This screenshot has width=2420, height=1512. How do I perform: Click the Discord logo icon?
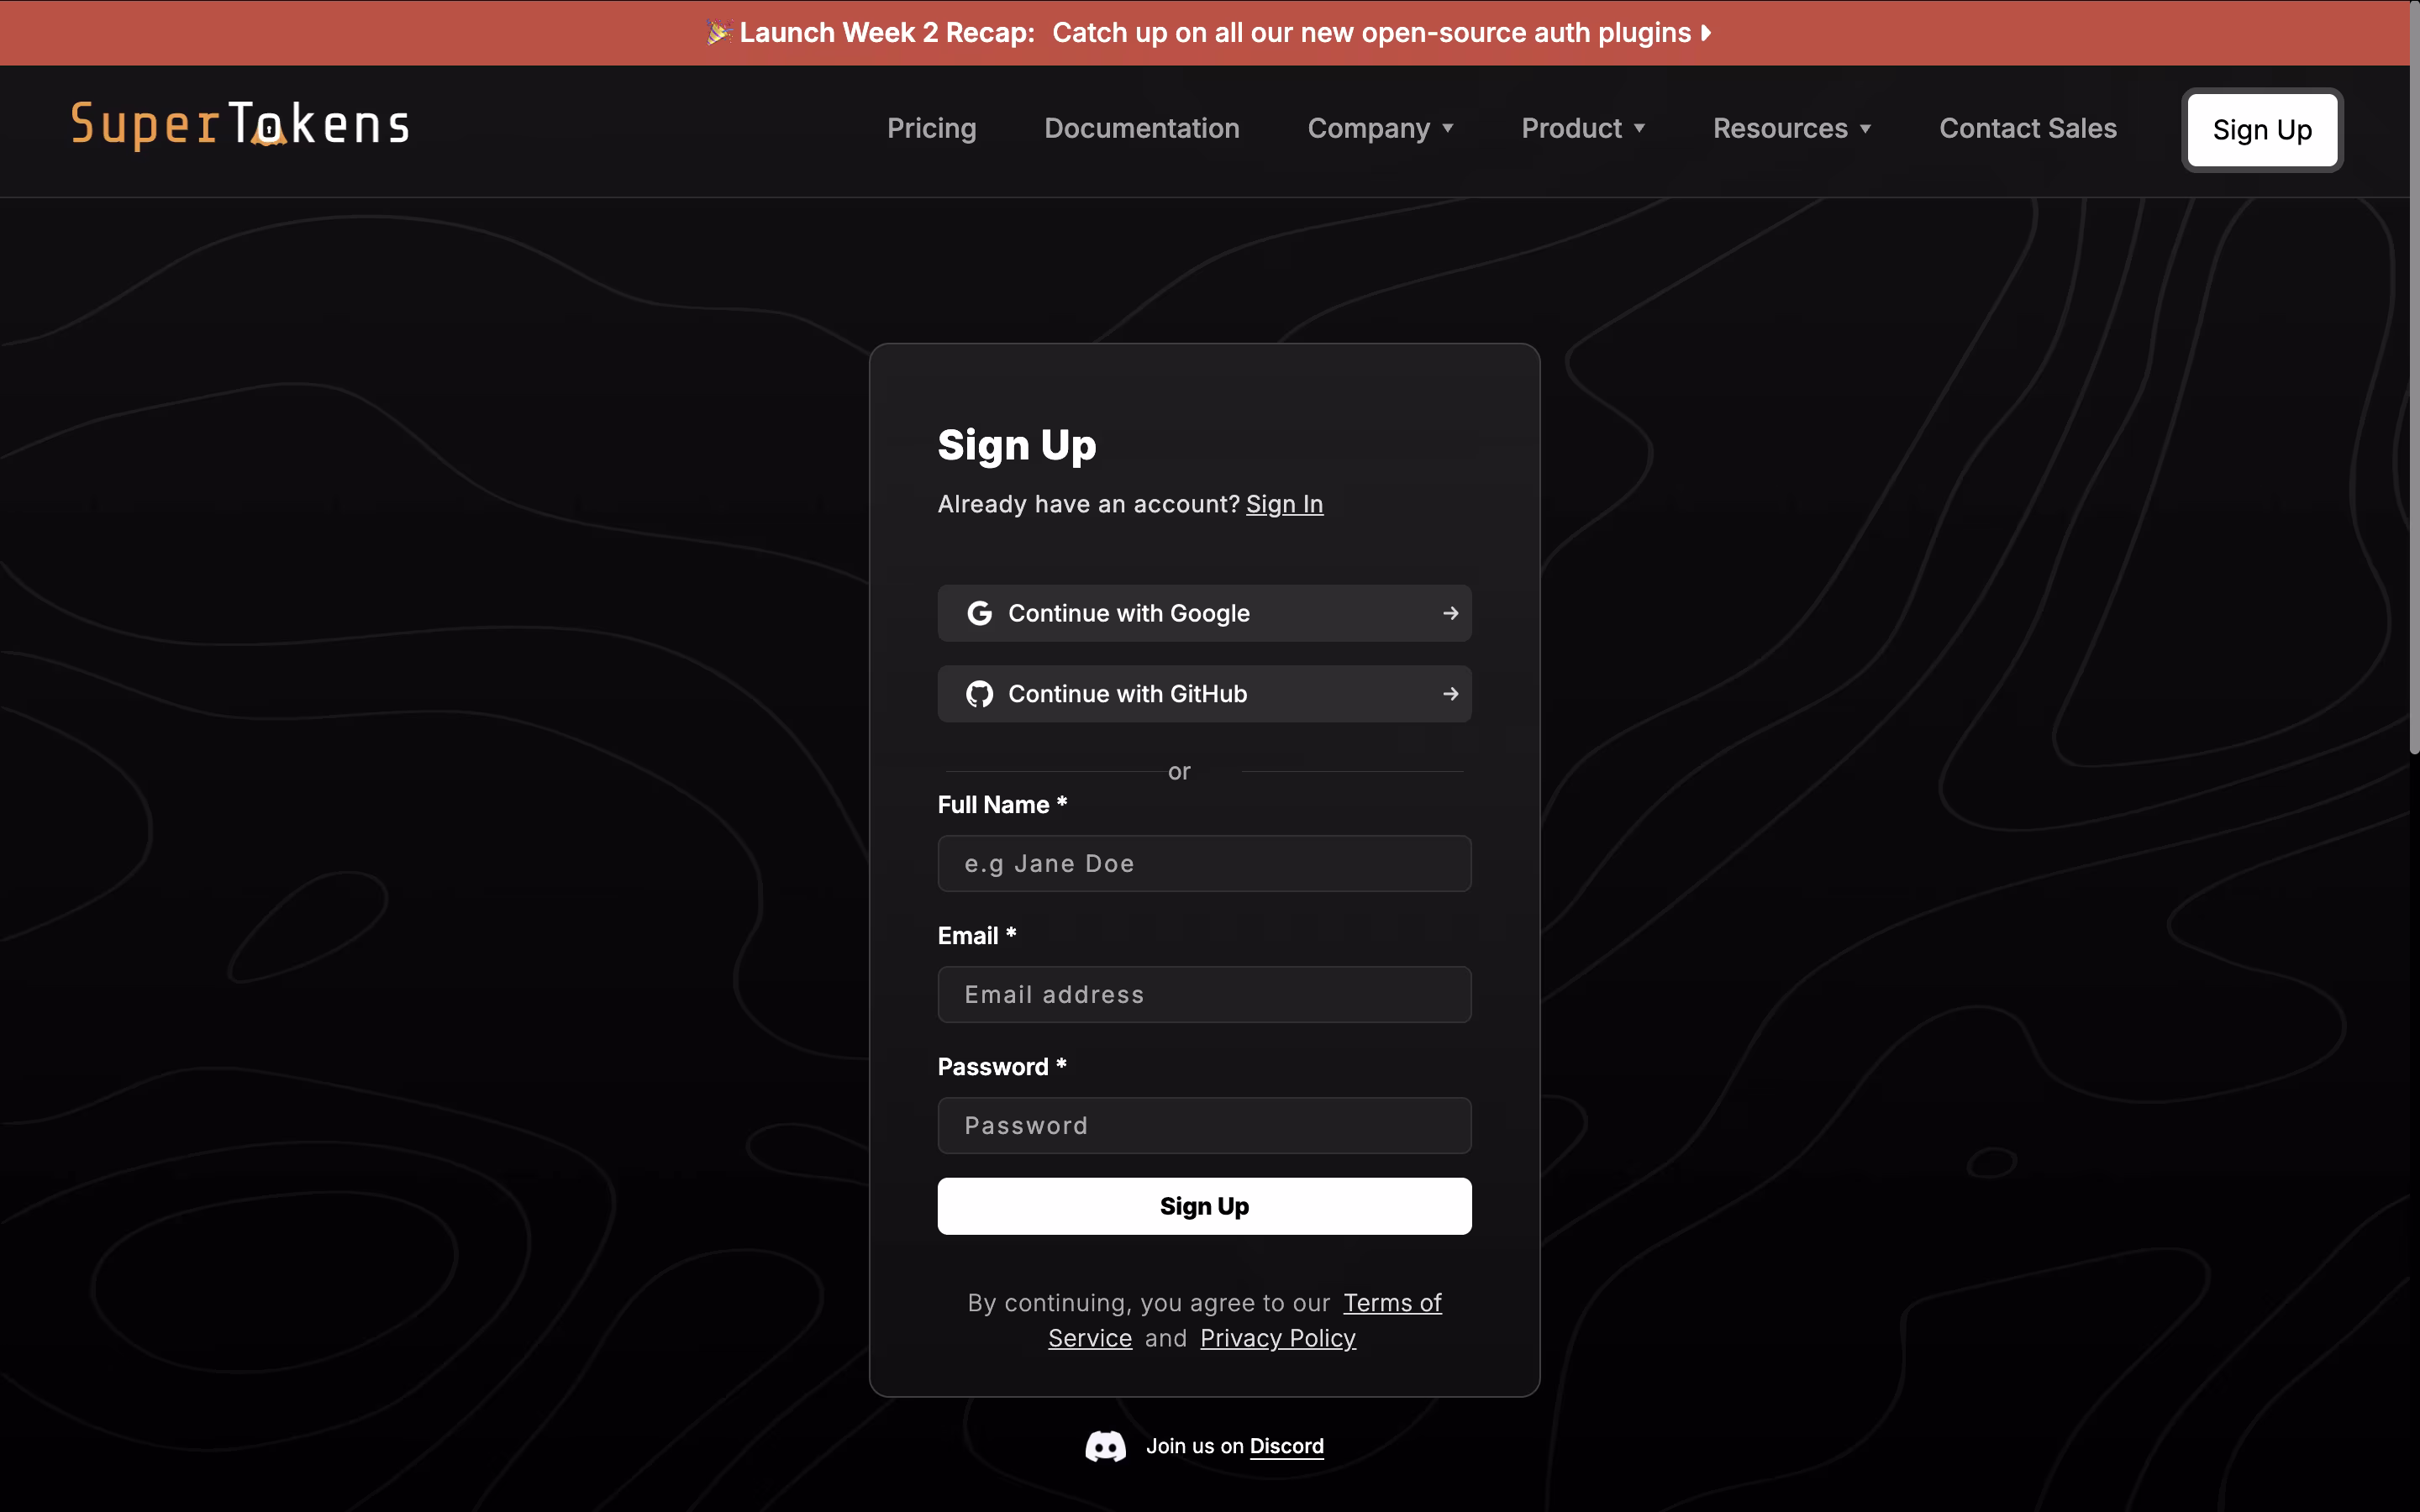(x=1105, y=1446)
